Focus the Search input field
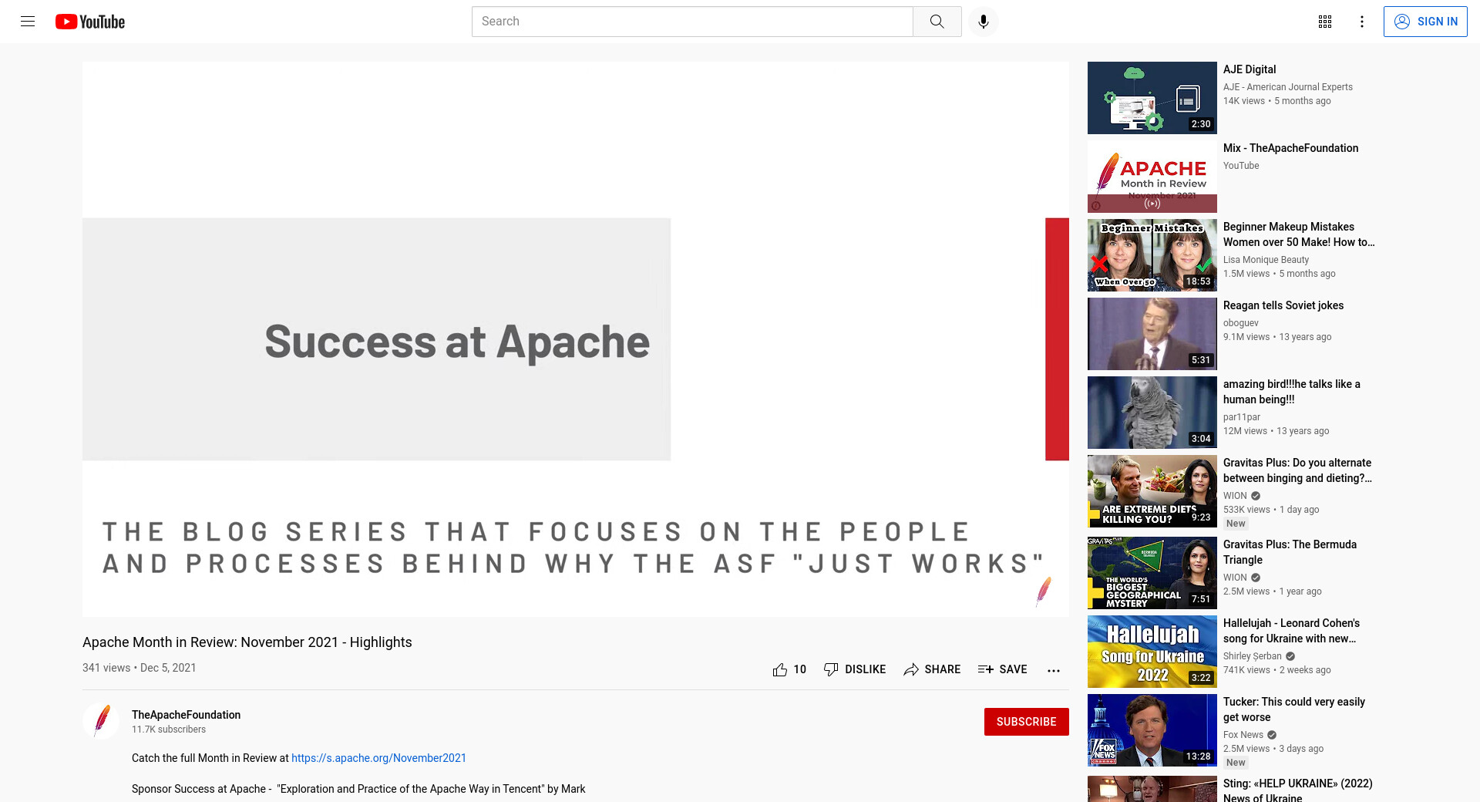 point(692,22)
